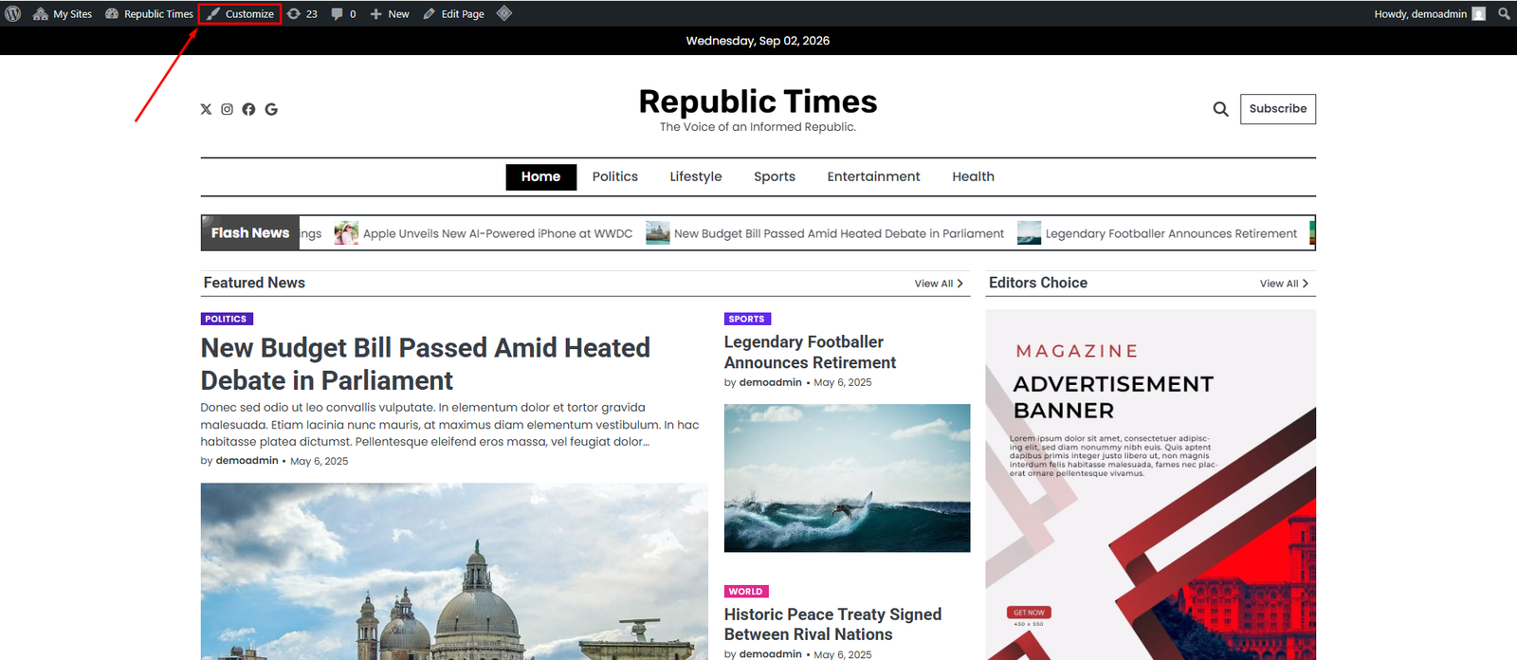The image size is (1517, 660).
Task: Click the diamond-shaped admin bar icon
Action: [x=504, y=13]
